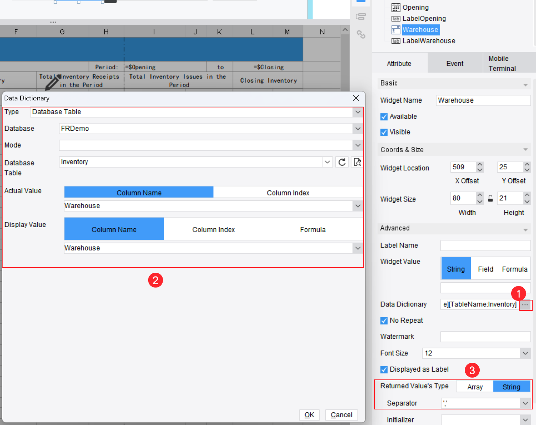Screen dimensions: 536x425
Task: Increase the X Offset value
Action: click(480, 165)
